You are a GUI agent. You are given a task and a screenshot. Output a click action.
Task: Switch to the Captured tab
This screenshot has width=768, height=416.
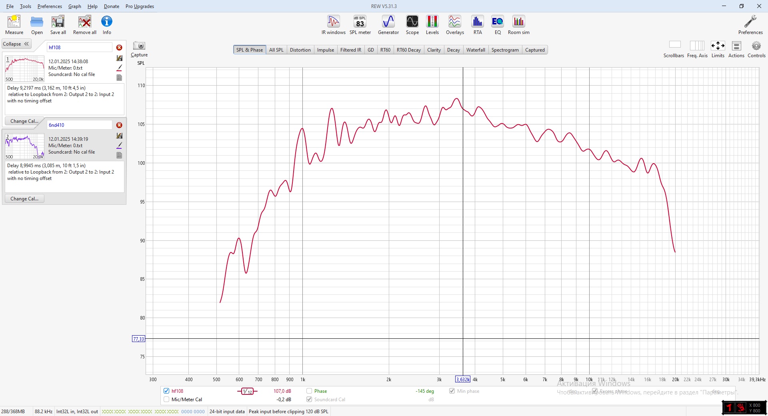(x=535, y=50)
